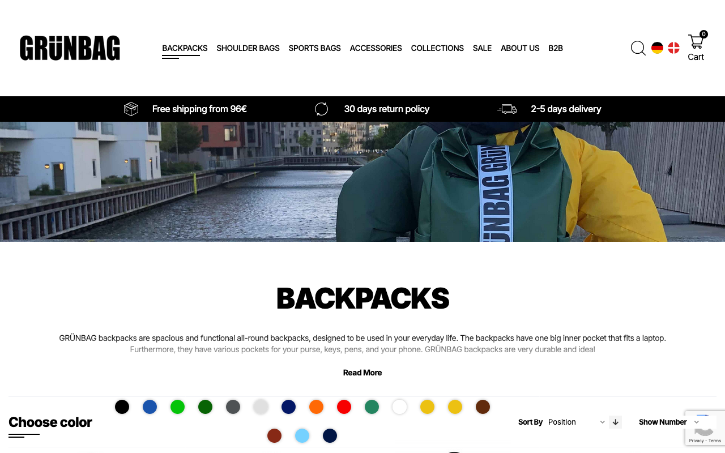Open the Sale page link

tap(482, 48)
